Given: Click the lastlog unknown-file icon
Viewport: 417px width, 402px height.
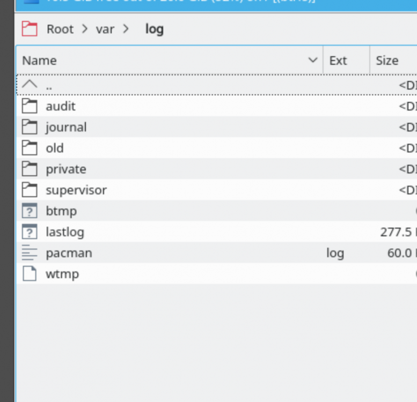Looking at the screenshot, I should 30,232.
